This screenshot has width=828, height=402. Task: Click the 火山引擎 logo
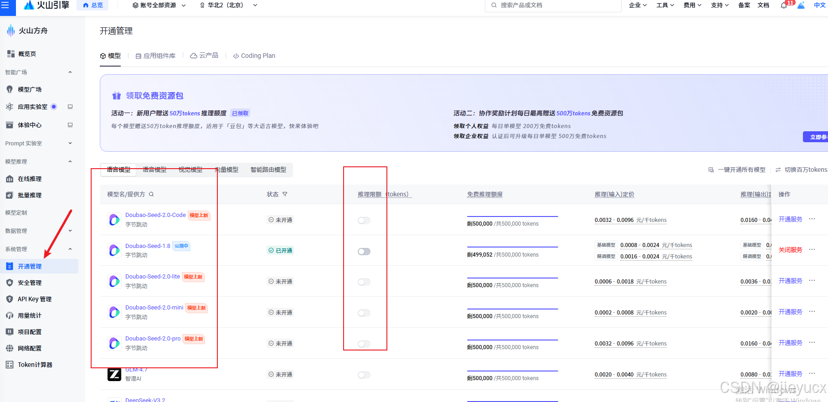46,5
